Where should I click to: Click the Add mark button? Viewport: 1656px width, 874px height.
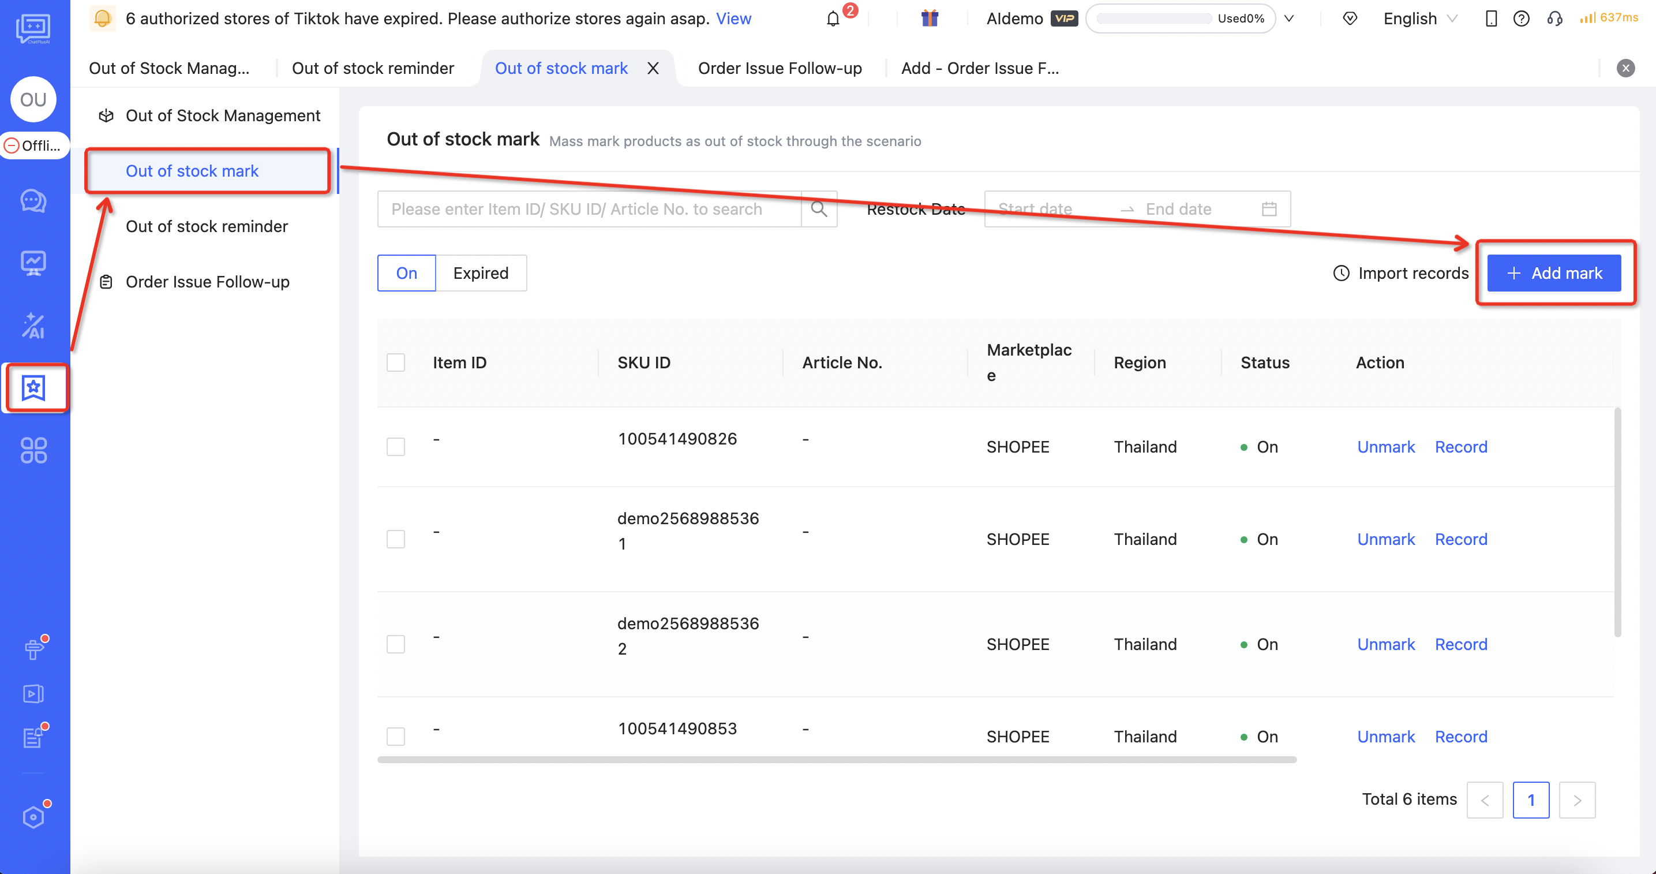point(1554,273)
